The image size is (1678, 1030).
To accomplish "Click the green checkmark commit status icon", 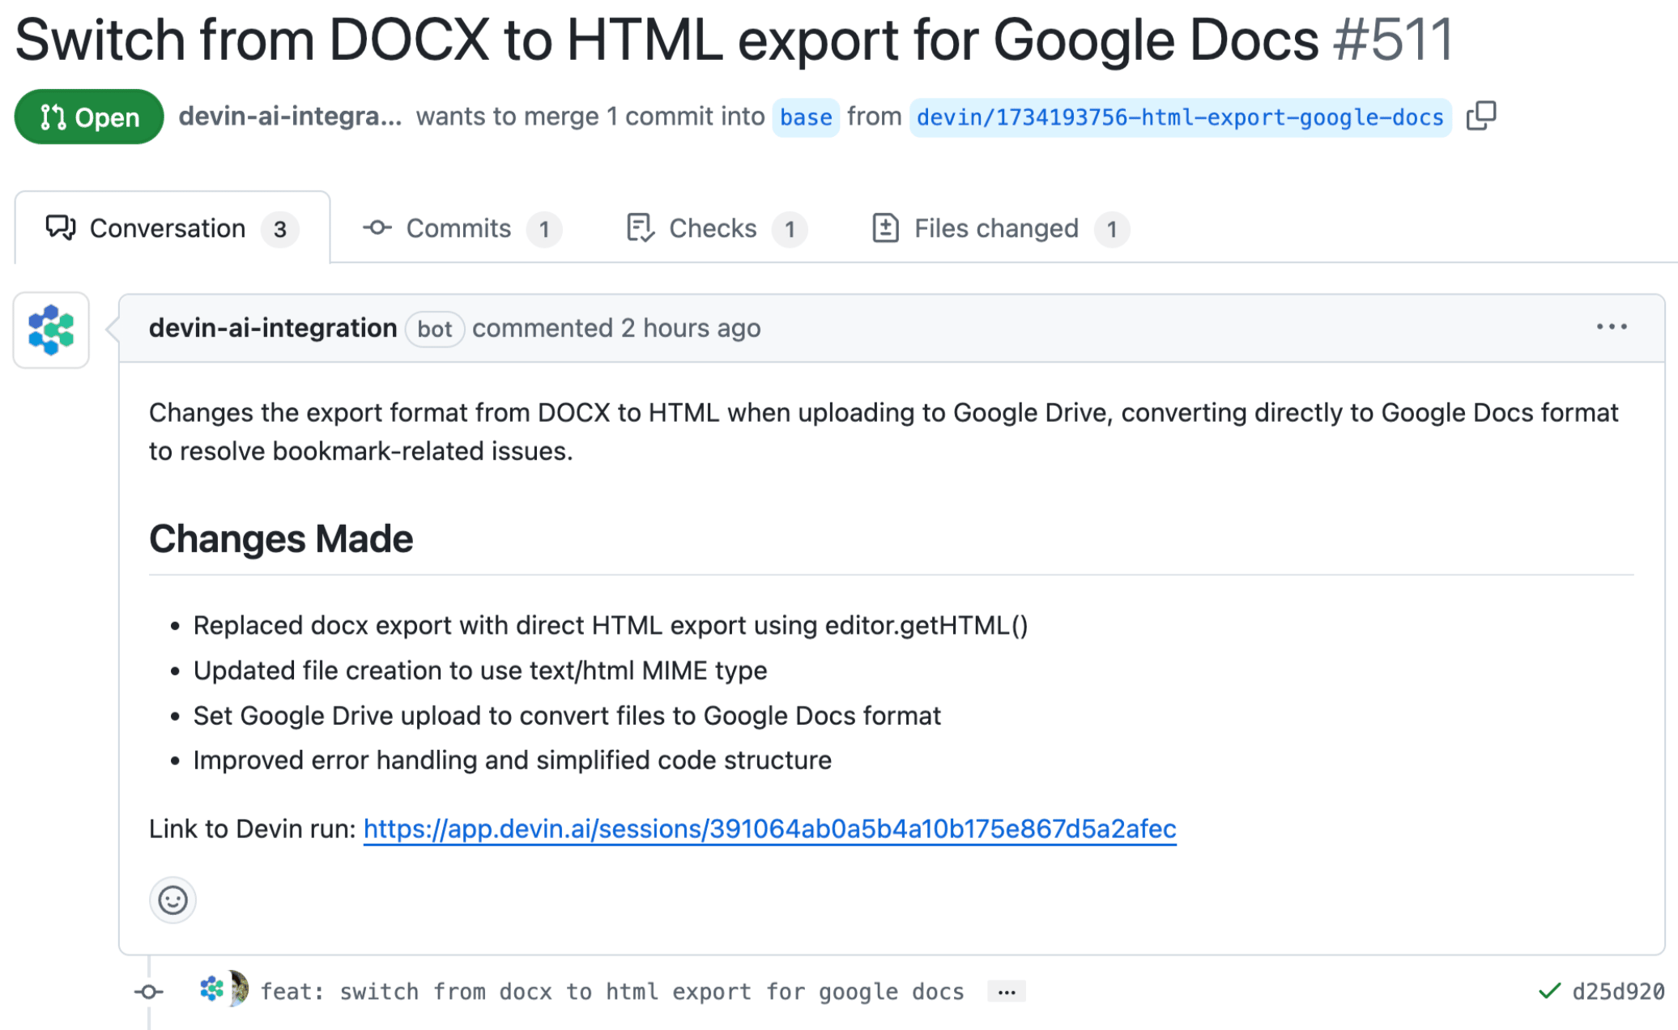I will pos(1549,990).
